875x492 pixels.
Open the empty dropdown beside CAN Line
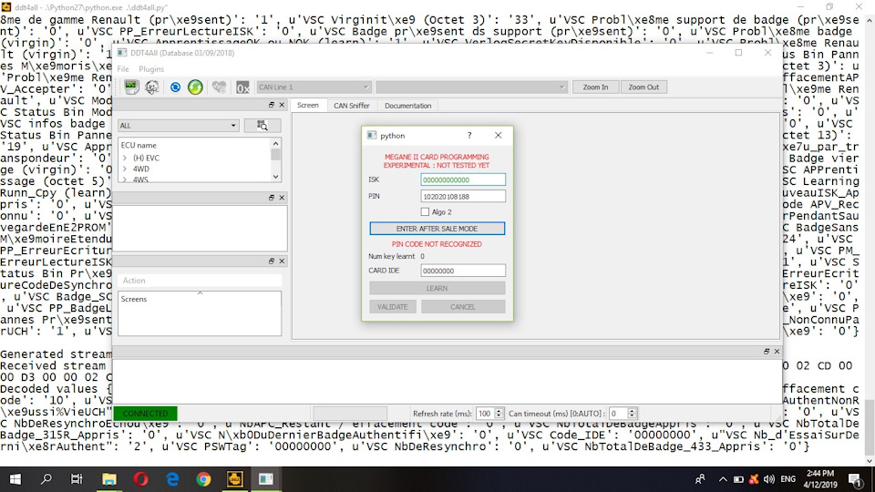pos(471,87)
